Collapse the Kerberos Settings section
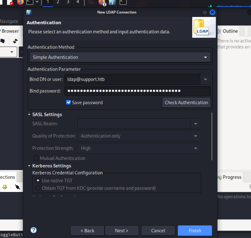The width and height of the screenshot is (251, 238). pos(29,166)
